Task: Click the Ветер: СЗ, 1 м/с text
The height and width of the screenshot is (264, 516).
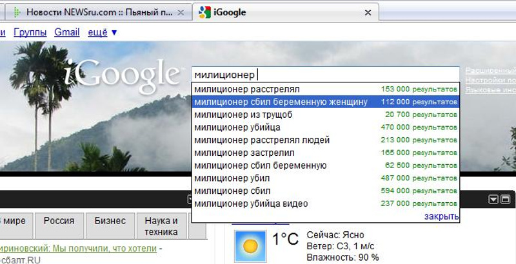Action: point(341,246)
